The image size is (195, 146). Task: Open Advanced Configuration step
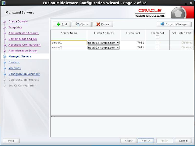pos(24,45)
